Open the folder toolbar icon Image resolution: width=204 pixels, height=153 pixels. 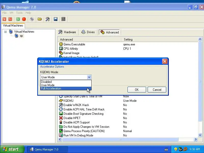[40, 19]
